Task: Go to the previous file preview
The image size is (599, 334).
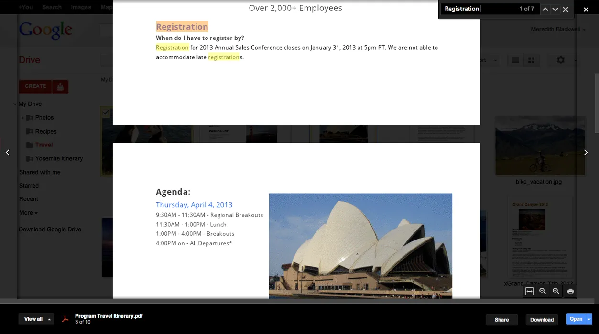Action: tap(7, 152)
